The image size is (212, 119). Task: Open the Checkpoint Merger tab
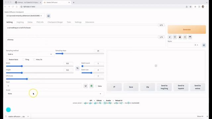click(55, 22)
